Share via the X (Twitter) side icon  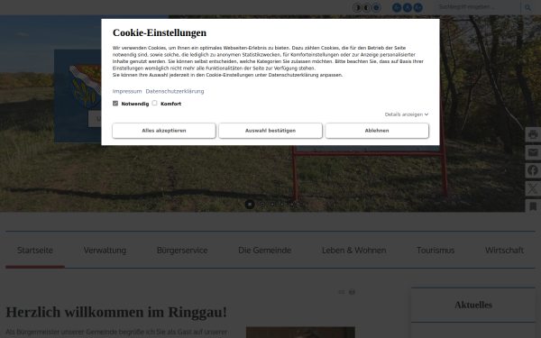(533, 188)
